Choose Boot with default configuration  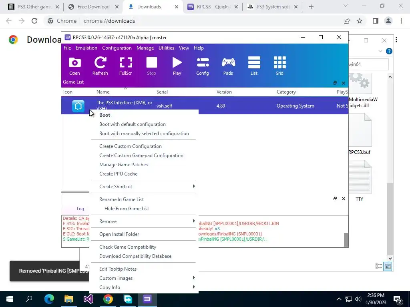(x=143, y=124)
